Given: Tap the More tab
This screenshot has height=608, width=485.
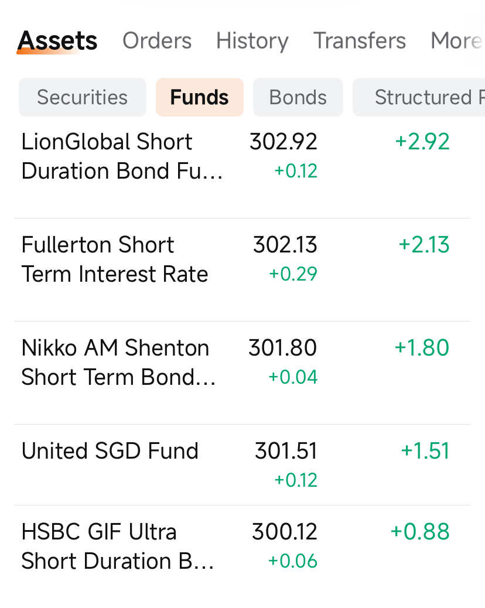Looking at the screenshot, I should (456, 41).
